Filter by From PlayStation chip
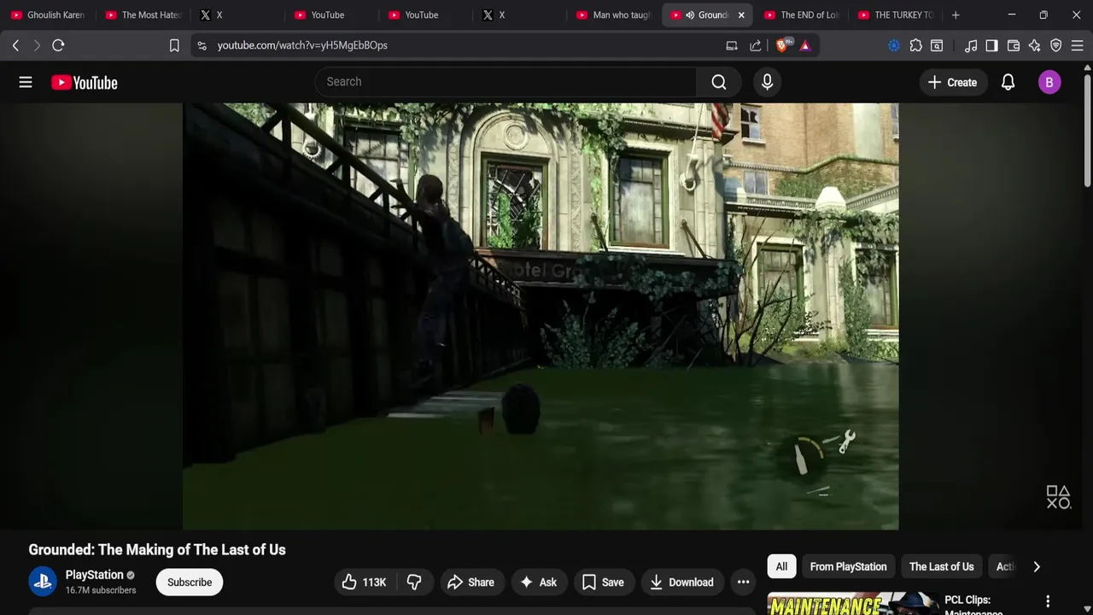 click(x=848, y=566)
